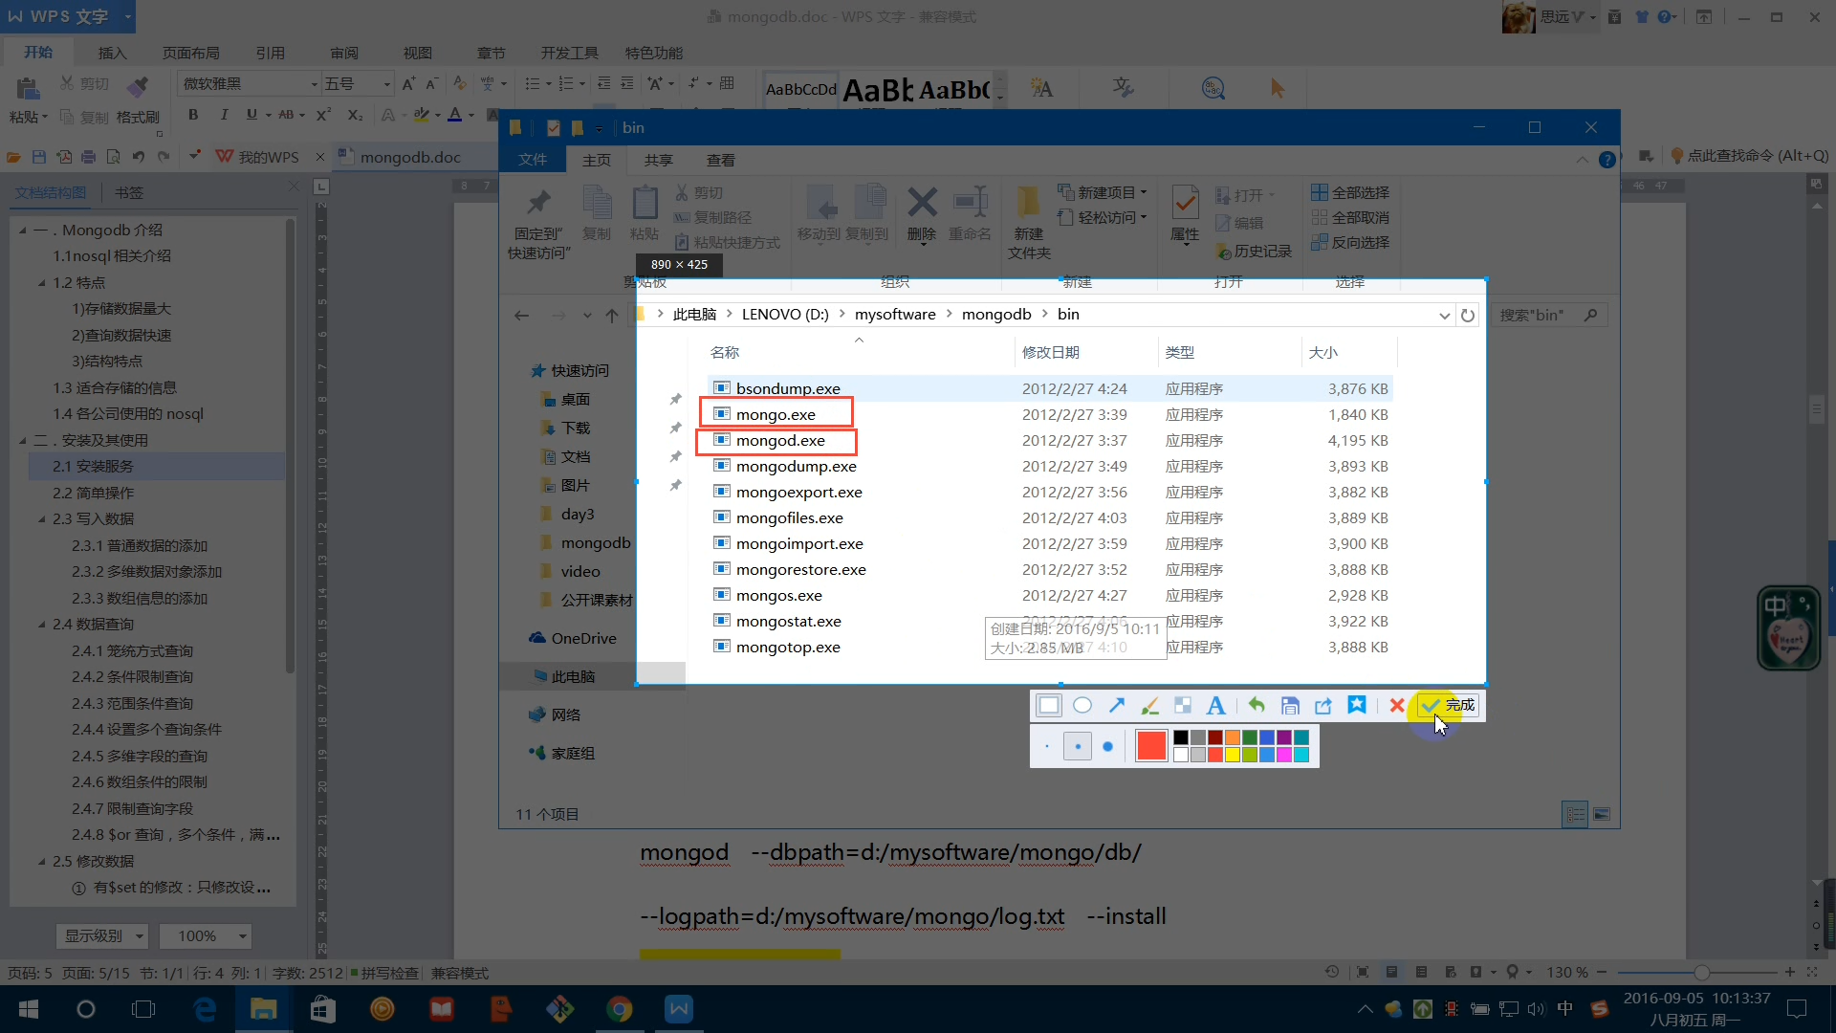This screenshot has width=1836, height=1033.
Task: Click the blue star bookmark icon
Action: 1357,705
